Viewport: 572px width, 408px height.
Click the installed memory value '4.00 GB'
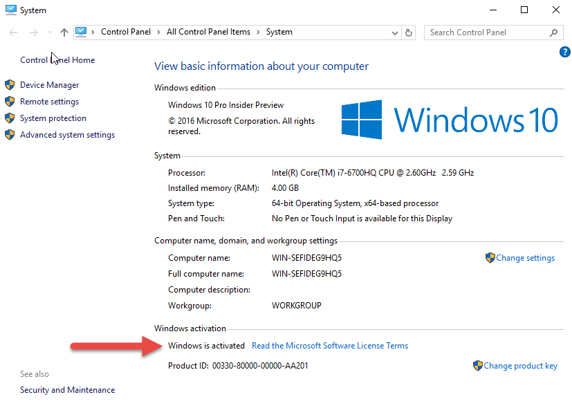[285, 188]
